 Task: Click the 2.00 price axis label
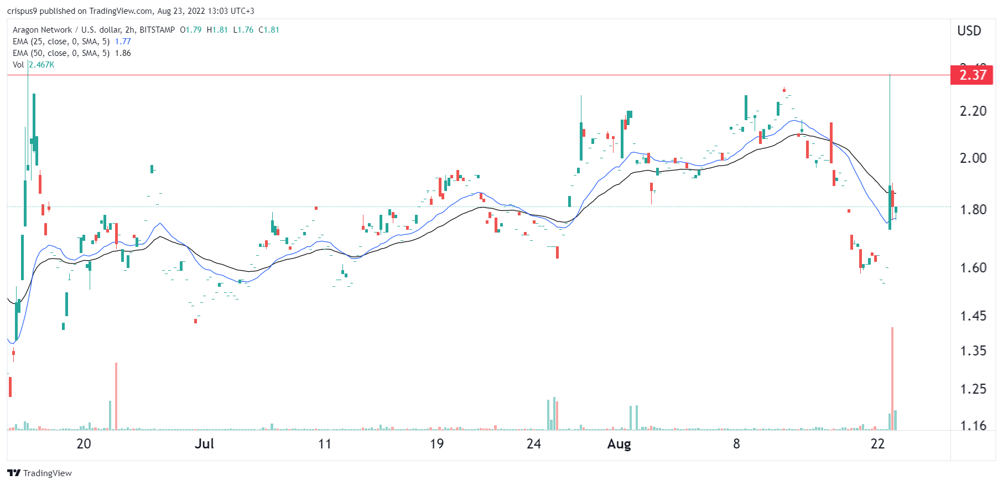point(973,158)
